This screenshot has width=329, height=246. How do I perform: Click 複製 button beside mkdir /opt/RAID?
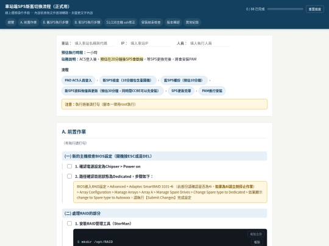[257, 242]
